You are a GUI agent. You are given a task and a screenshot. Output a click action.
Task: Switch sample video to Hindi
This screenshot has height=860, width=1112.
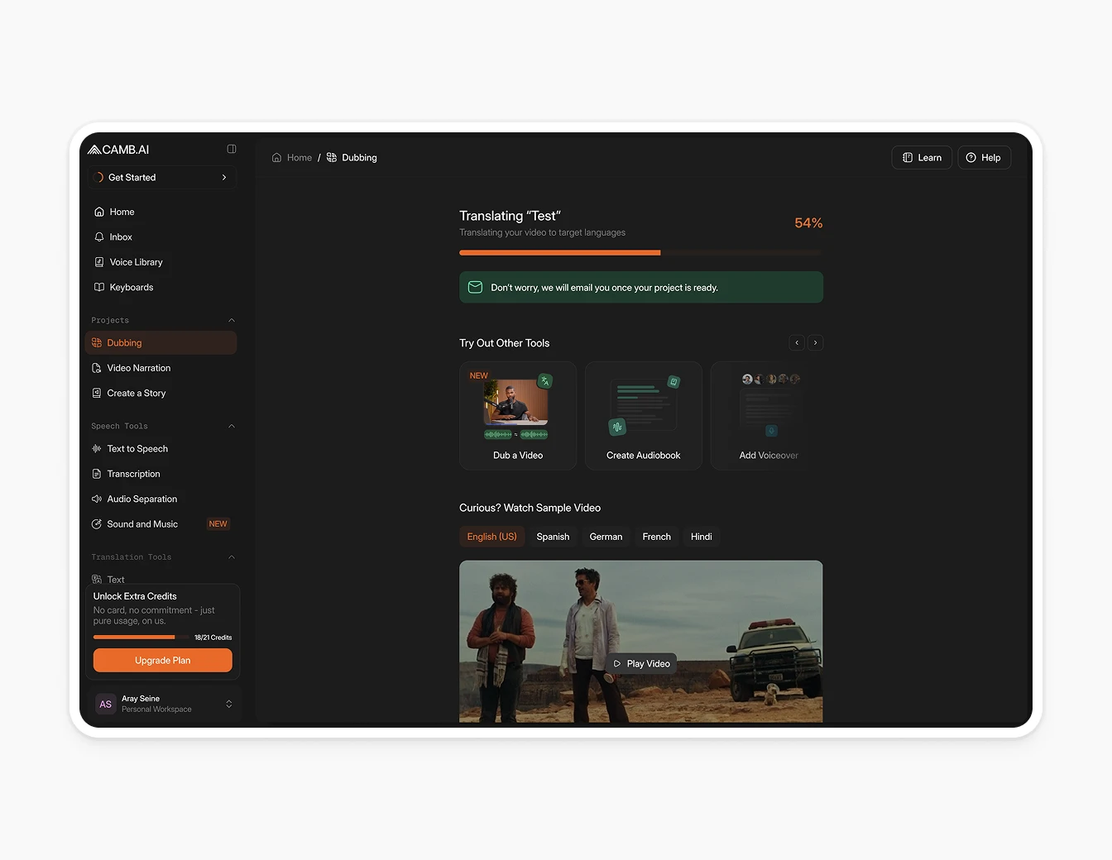point(701,537)
